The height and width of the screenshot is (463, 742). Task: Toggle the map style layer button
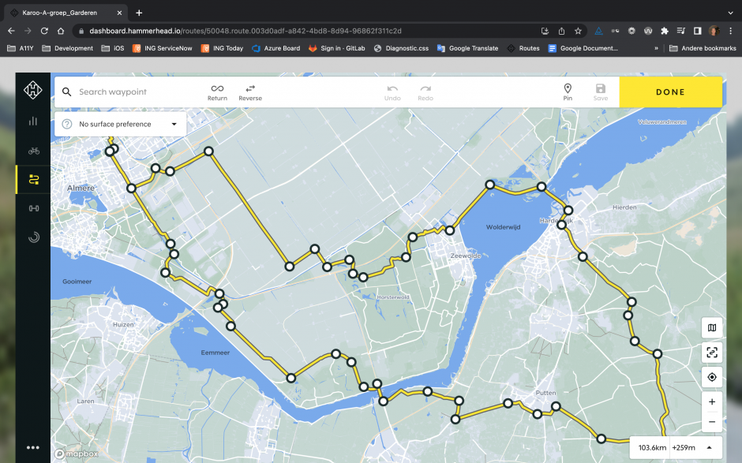coord(712,328)
